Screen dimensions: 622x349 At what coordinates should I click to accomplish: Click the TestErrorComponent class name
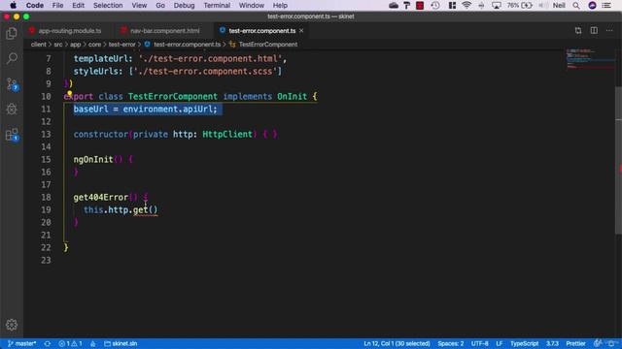pos(173,97)
